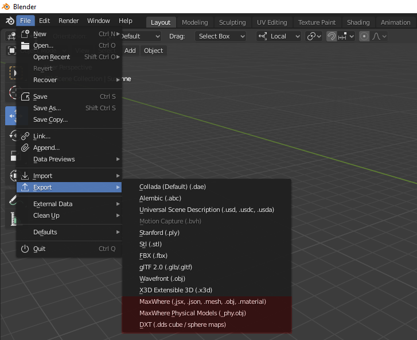Viewport: 417px width, 340px height.
Task: Click Save Copy... in the File menu
Action: [69, 119]
